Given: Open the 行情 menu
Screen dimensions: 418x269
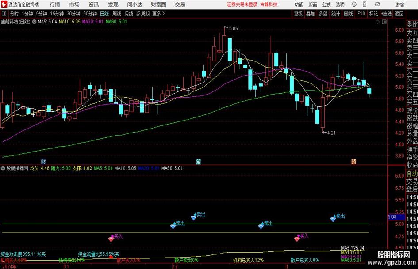Looking at the screenshot, I should pos(55,4).
